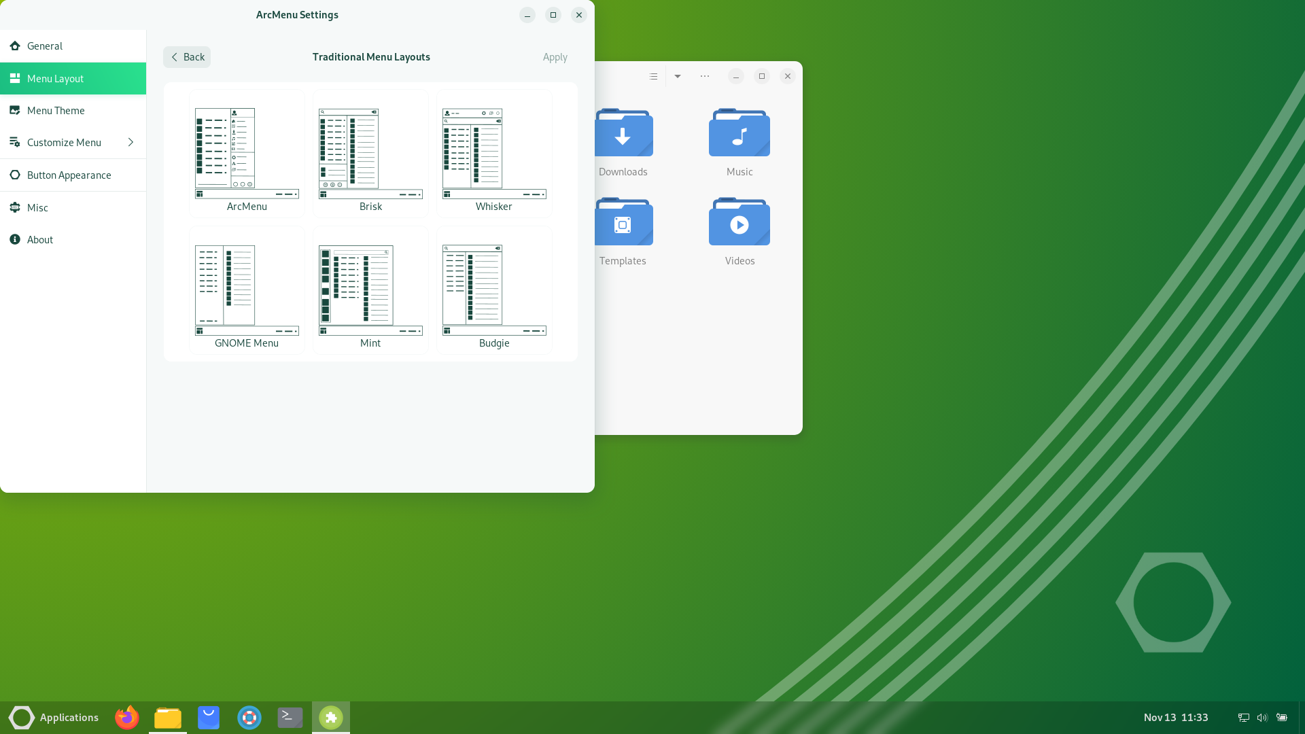Toggle list view in Files window
Image resolution: width=1305 pixels, height=734 pixels.
pos(653,76)
